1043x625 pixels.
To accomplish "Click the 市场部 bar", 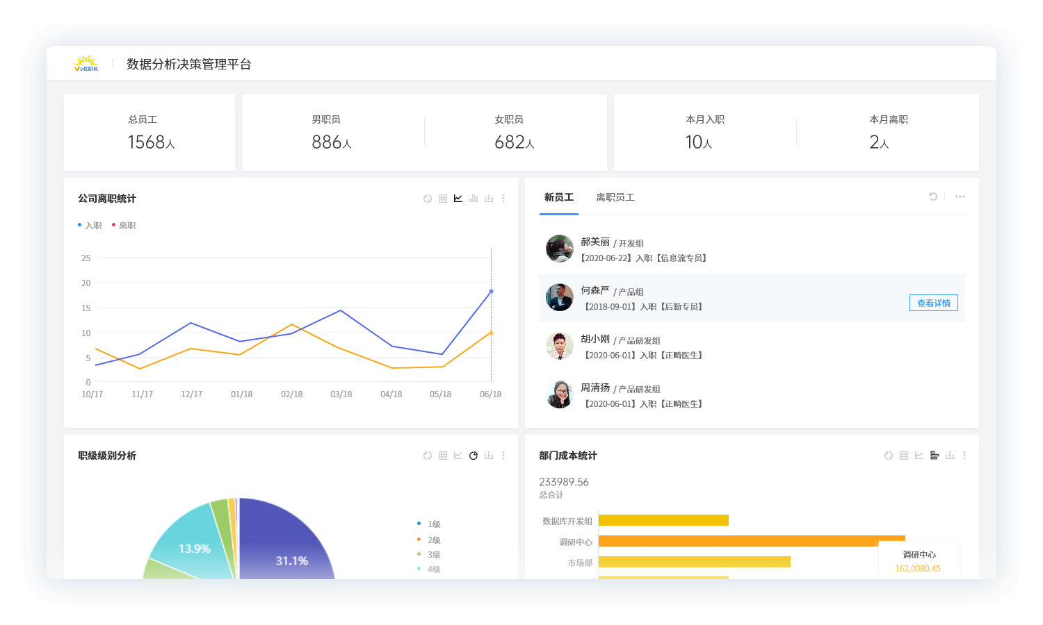I will pos(694,562).
